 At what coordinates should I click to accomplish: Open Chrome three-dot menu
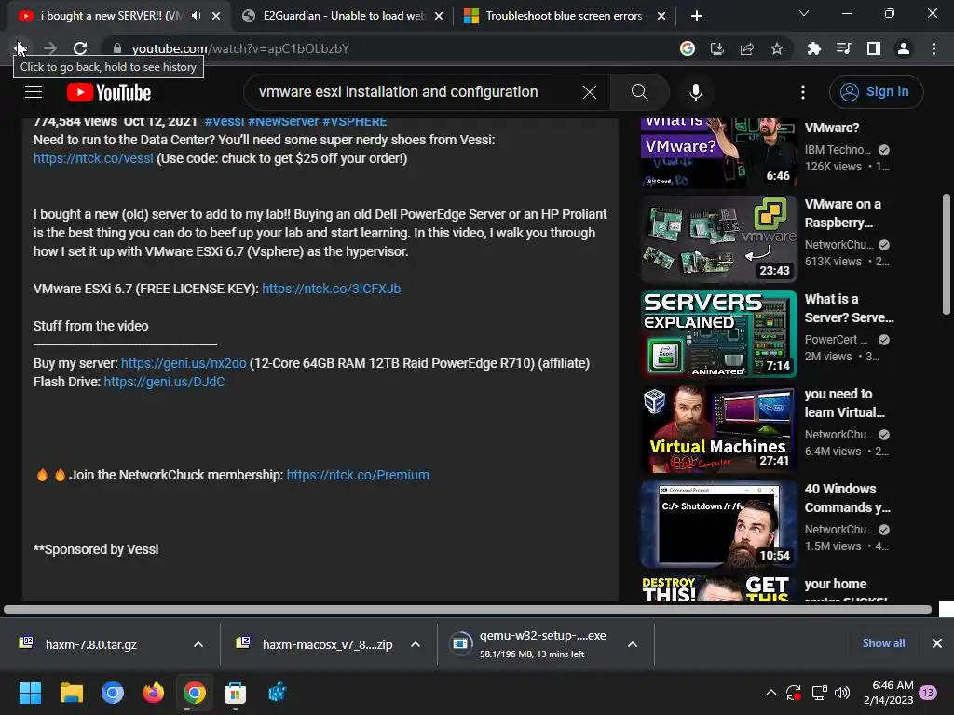click(934, 48)
